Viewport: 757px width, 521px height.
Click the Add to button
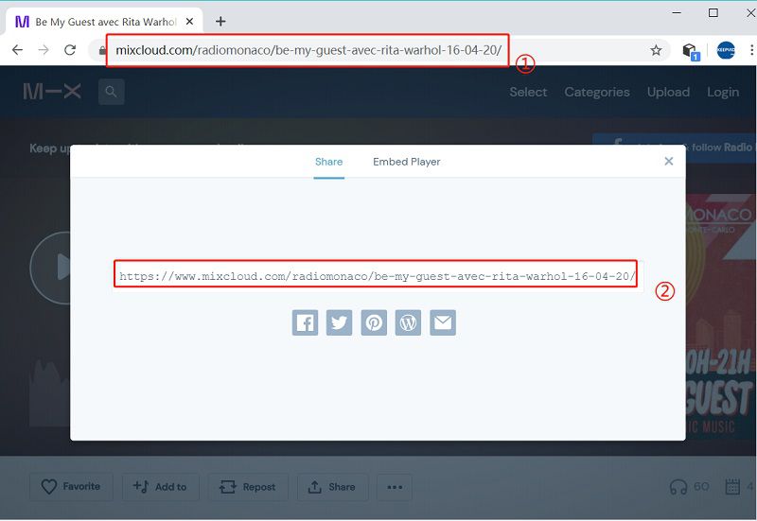(x=160, y=487)
